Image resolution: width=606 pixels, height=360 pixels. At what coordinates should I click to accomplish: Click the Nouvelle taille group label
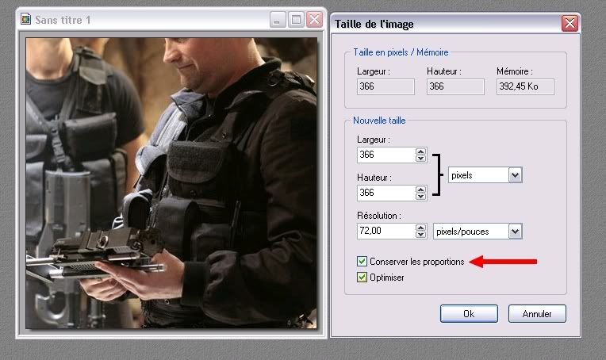(379, 121)
